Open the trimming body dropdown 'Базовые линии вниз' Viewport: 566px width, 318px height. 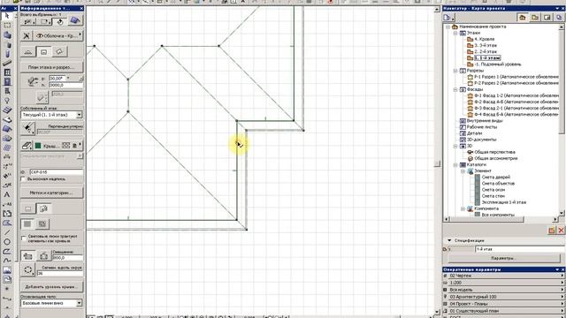point(51,303)
